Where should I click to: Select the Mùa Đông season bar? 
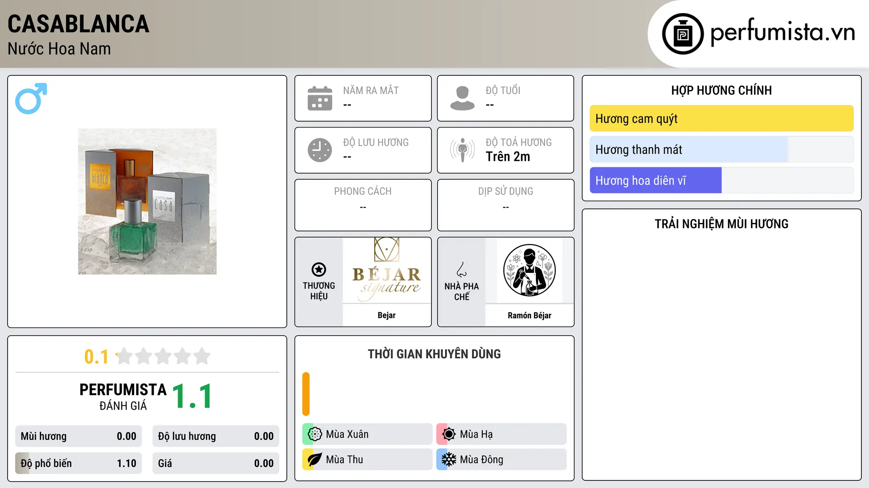[x=502, y=459]
